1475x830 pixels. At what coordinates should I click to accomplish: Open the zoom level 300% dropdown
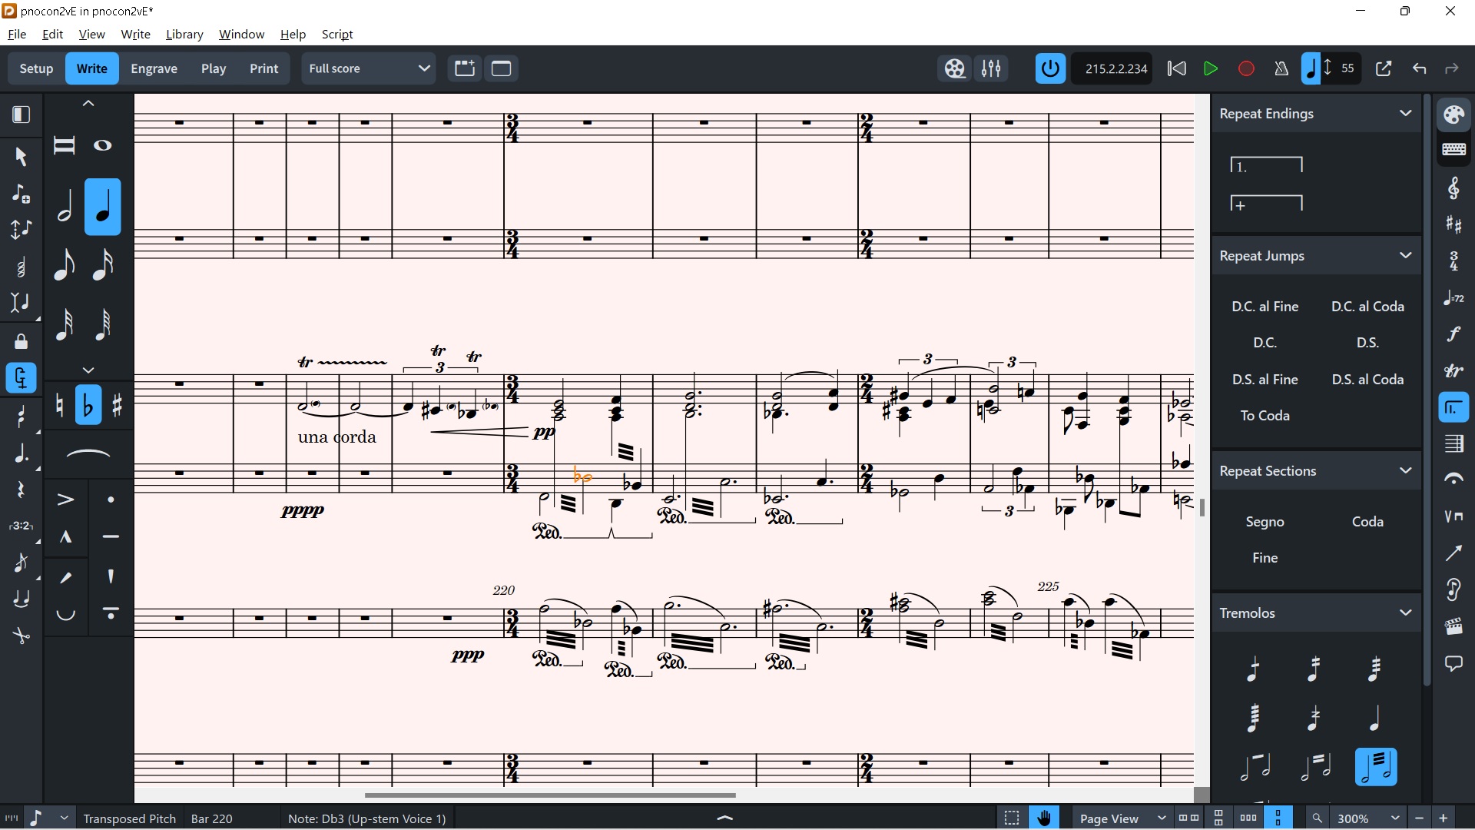click(1394, 818)
